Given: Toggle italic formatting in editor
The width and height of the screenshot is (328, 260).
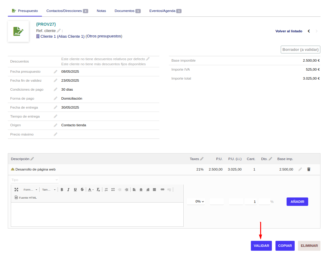Looking at the screenshot, I should (68, 190).
